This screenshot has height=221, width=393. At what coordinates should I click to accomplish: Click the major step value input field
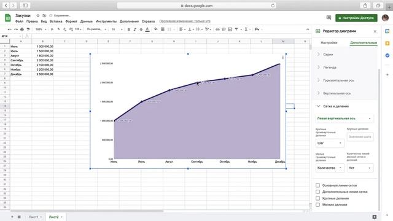click(x=360, y=137)
